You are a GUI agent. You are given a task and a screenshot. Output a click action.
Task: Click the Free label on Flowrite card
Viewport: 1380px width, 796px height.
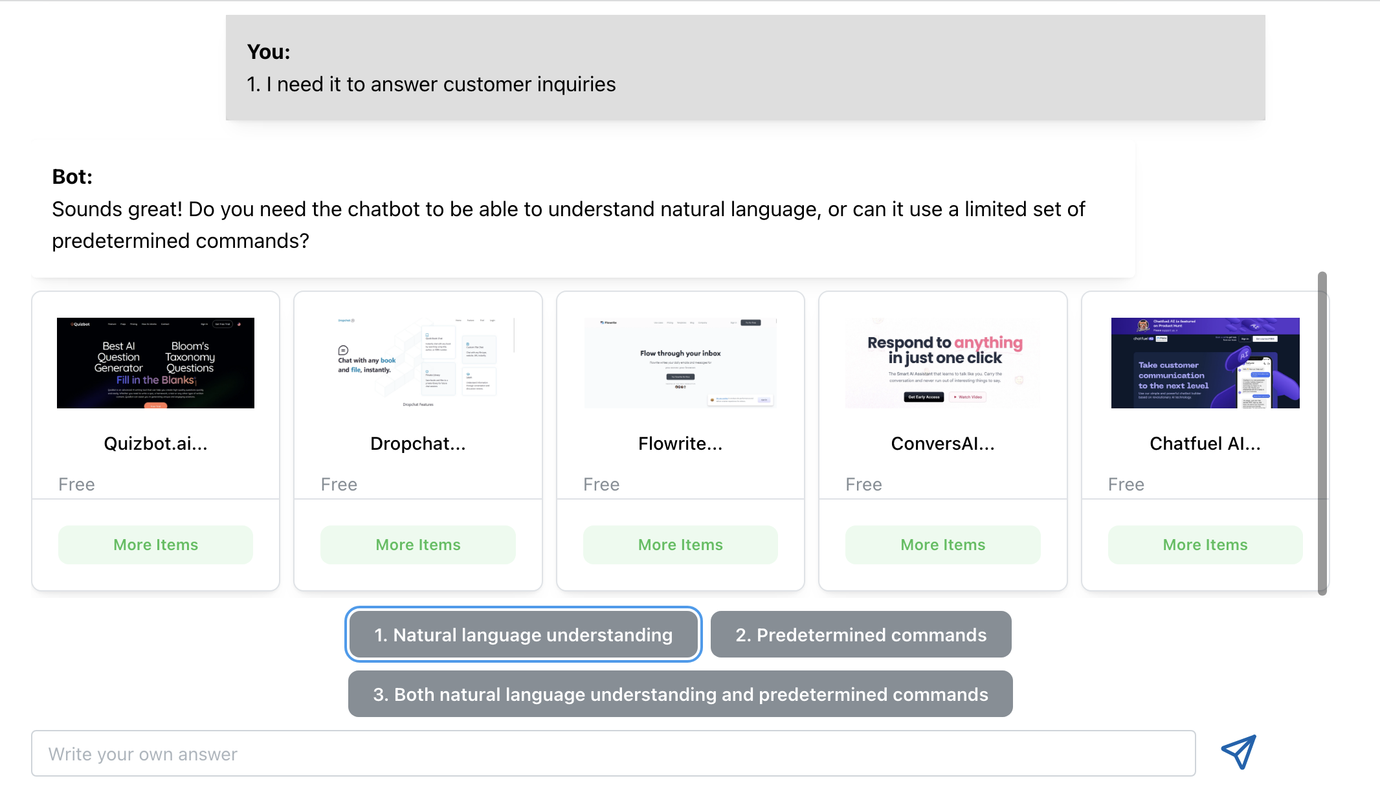click(x=601, y=485)
